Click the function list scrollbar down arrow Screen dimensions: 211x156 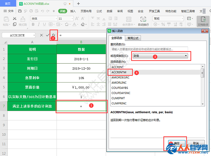point(202,104)
